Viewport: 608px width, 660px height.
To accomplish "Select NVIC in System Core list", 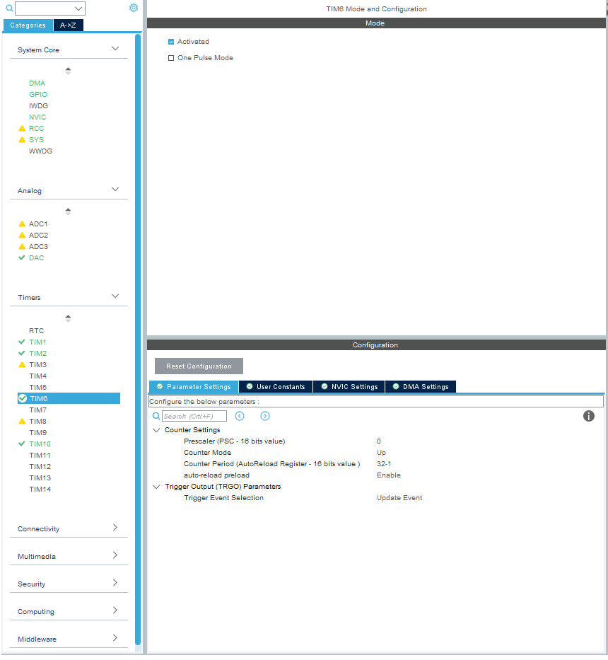I will tap(37, 117).
